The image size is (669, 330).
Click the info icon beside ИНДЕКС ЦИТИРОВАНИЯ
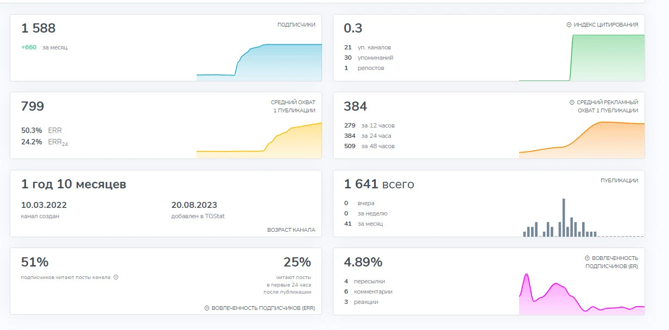point(569,25)
